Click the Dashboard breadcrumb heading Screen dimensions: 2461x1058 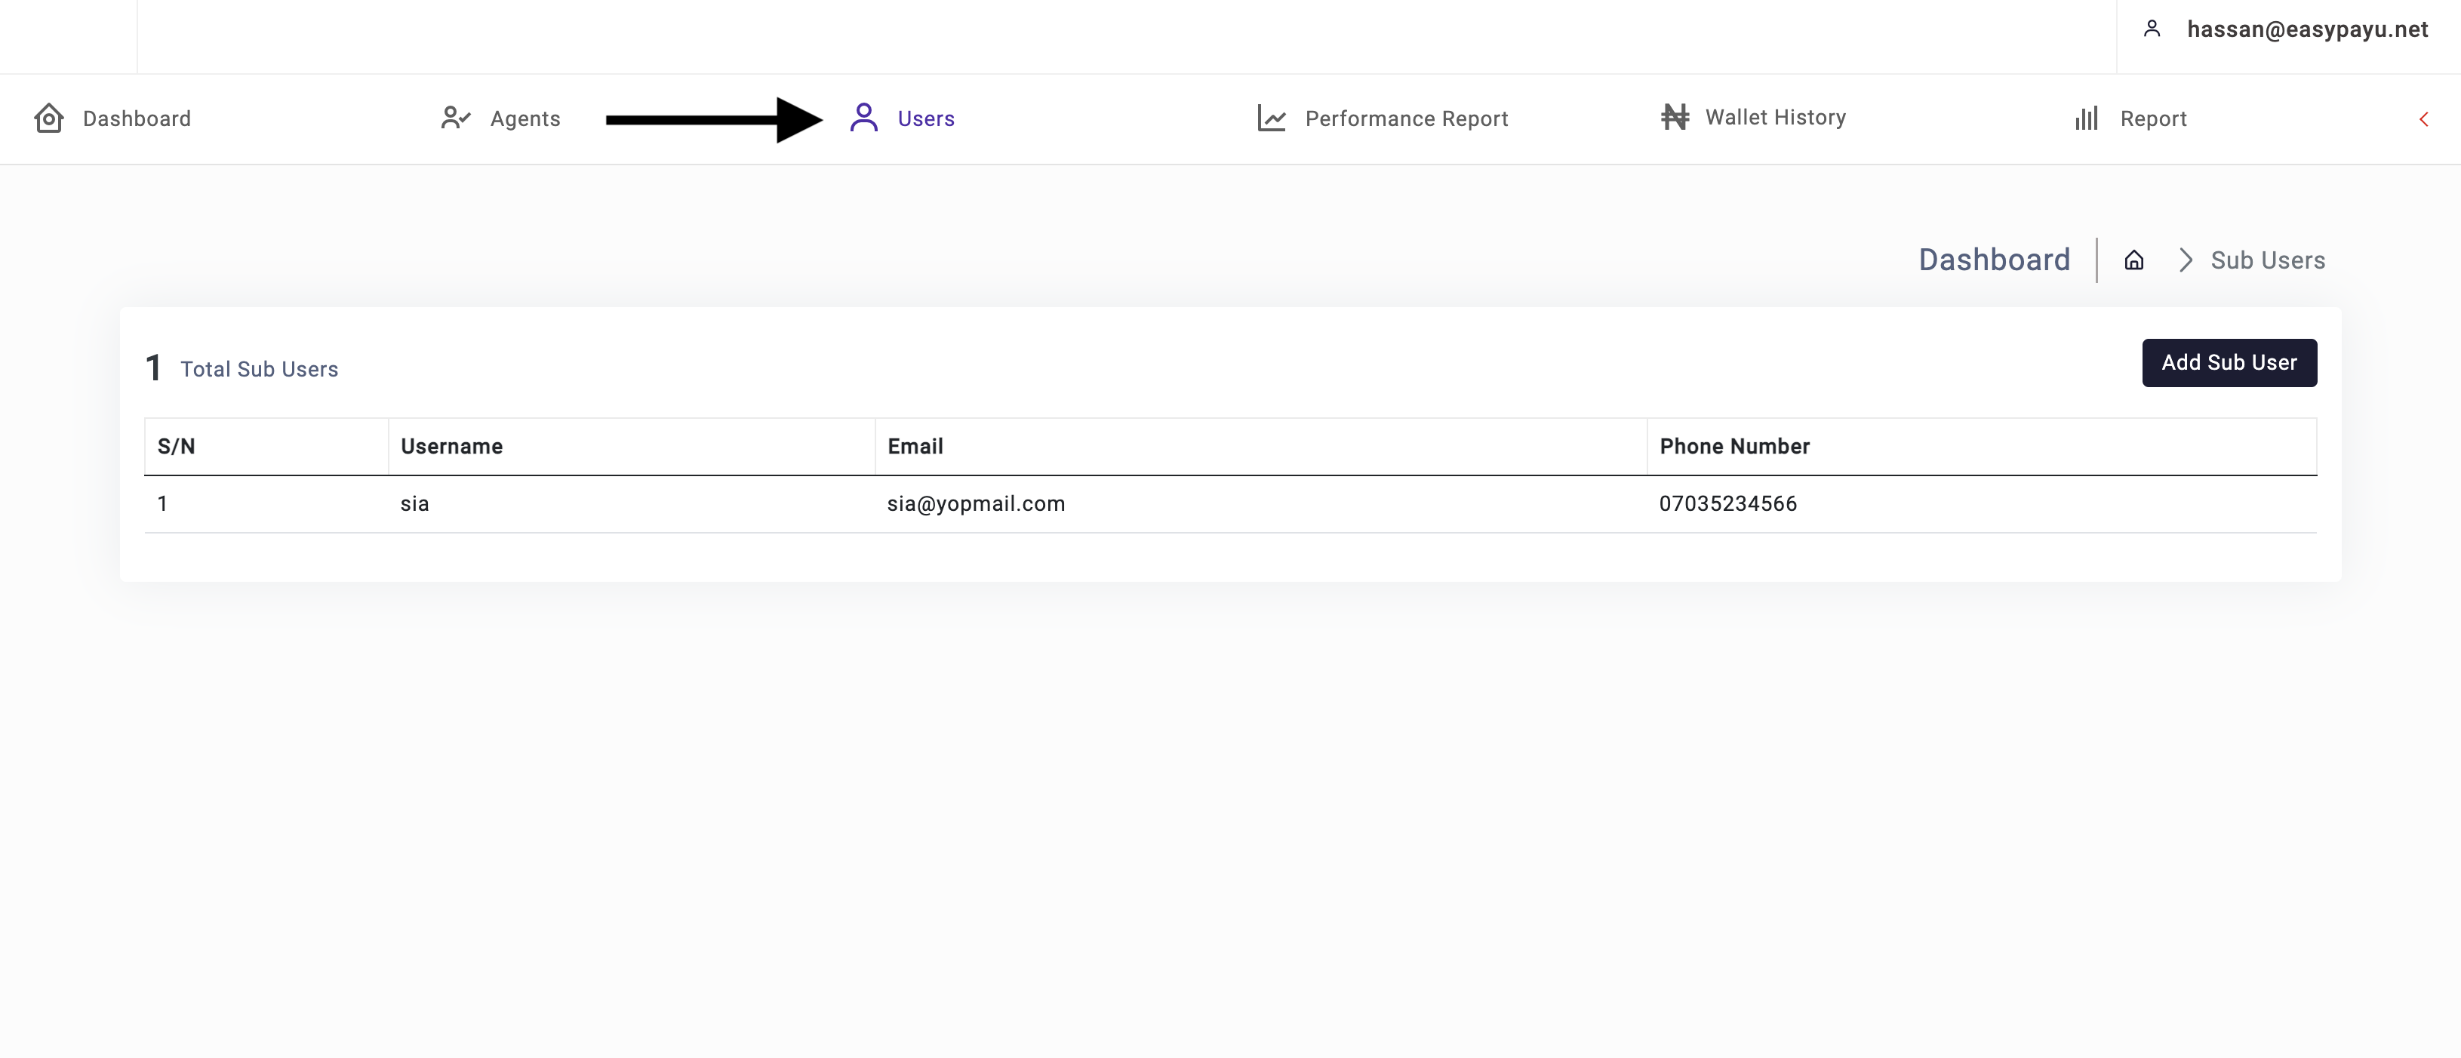[x=1994, y=260]
